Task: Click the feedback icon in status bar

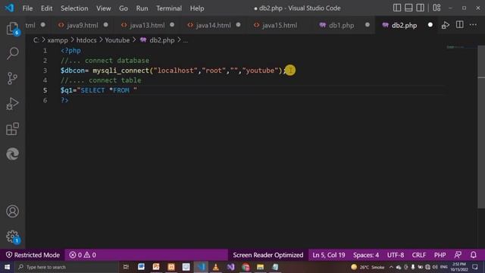Action: 458,255
